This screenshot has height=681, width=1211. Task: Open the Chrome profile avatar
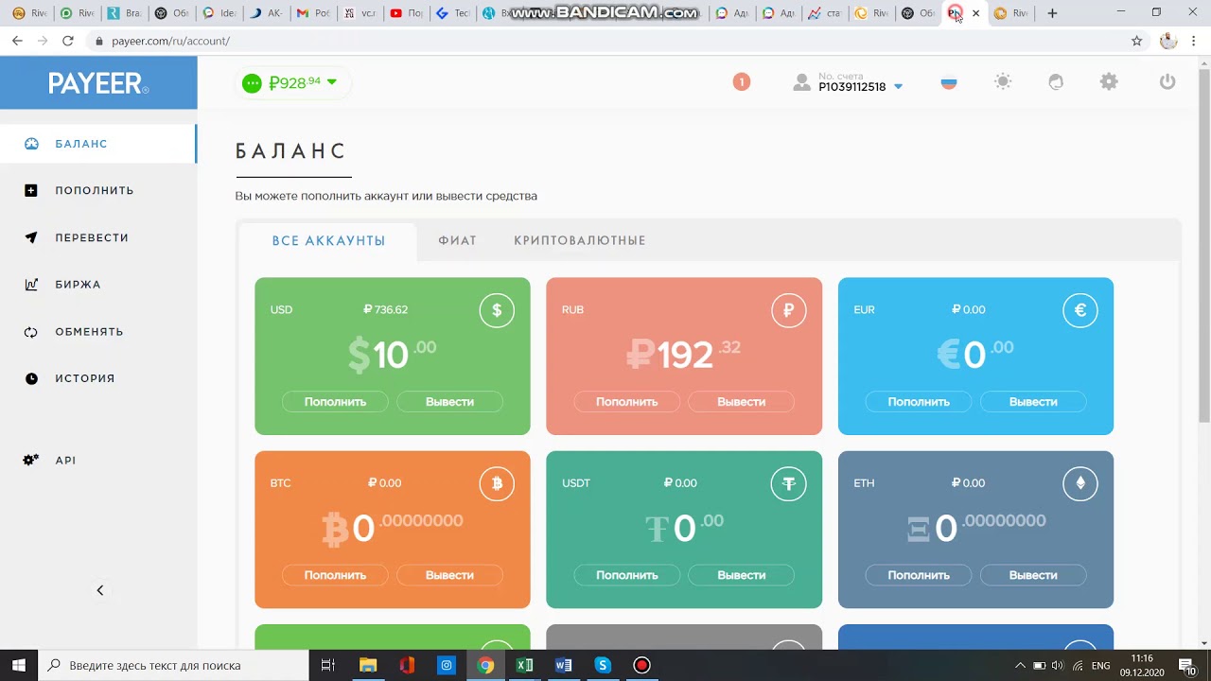(1168, 41)
